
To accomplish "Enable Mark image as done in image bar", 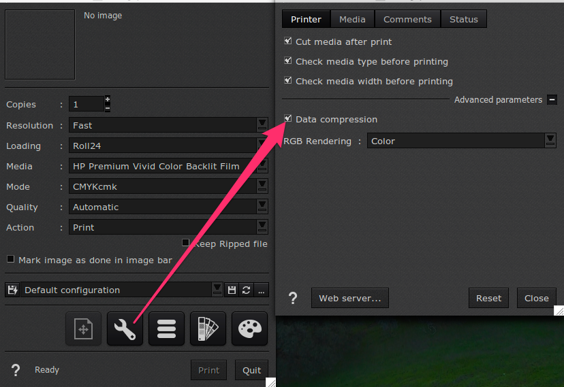I will tap(10, 259).
